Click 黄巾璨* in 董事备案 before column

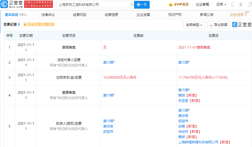pyautogui.click(x=109, y=95)
